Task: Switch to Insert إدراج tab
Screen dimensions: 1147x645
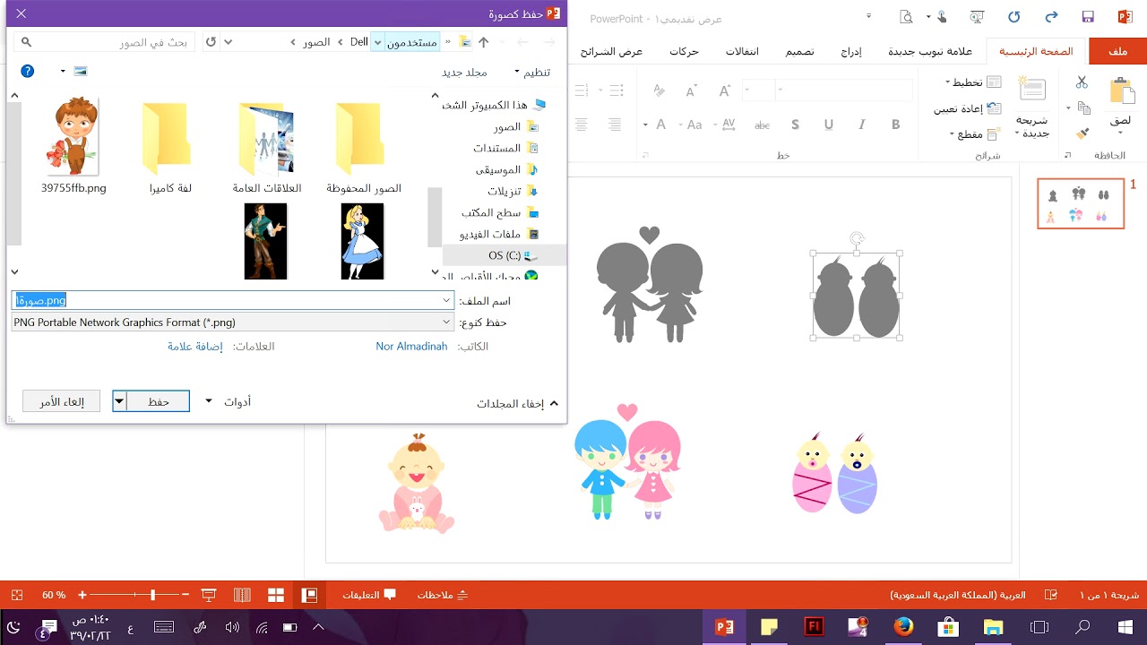Action: pyautogui.click(x=850, y=51)
